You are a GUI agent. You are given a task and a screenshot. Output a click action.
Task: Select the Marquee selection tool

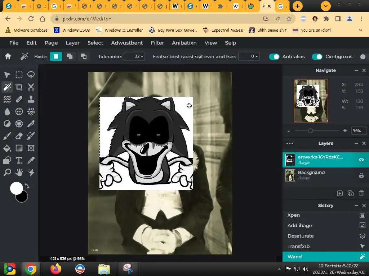(19, 75)
